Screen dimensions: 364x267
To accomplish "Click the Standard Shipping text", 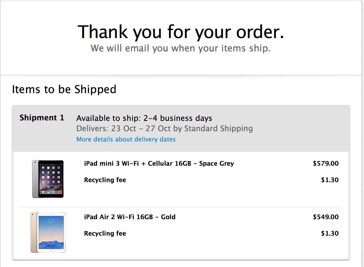I will point(219,128).
